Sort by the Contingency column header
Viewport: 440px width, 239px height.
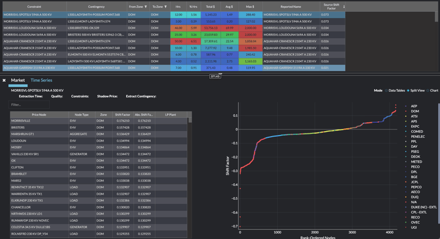click(x=96, y=7)
